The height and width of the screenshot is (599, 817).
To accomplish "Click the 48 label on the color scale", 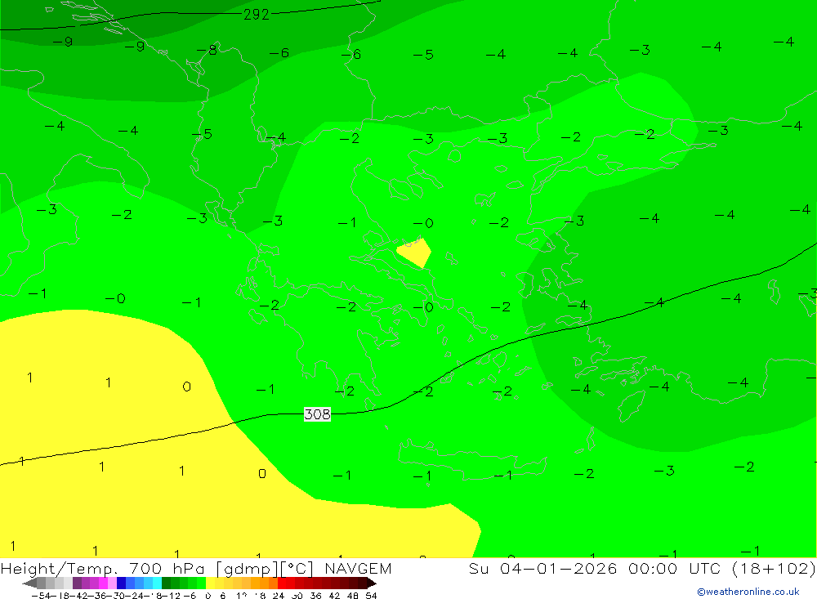I will tap(352, 596).
